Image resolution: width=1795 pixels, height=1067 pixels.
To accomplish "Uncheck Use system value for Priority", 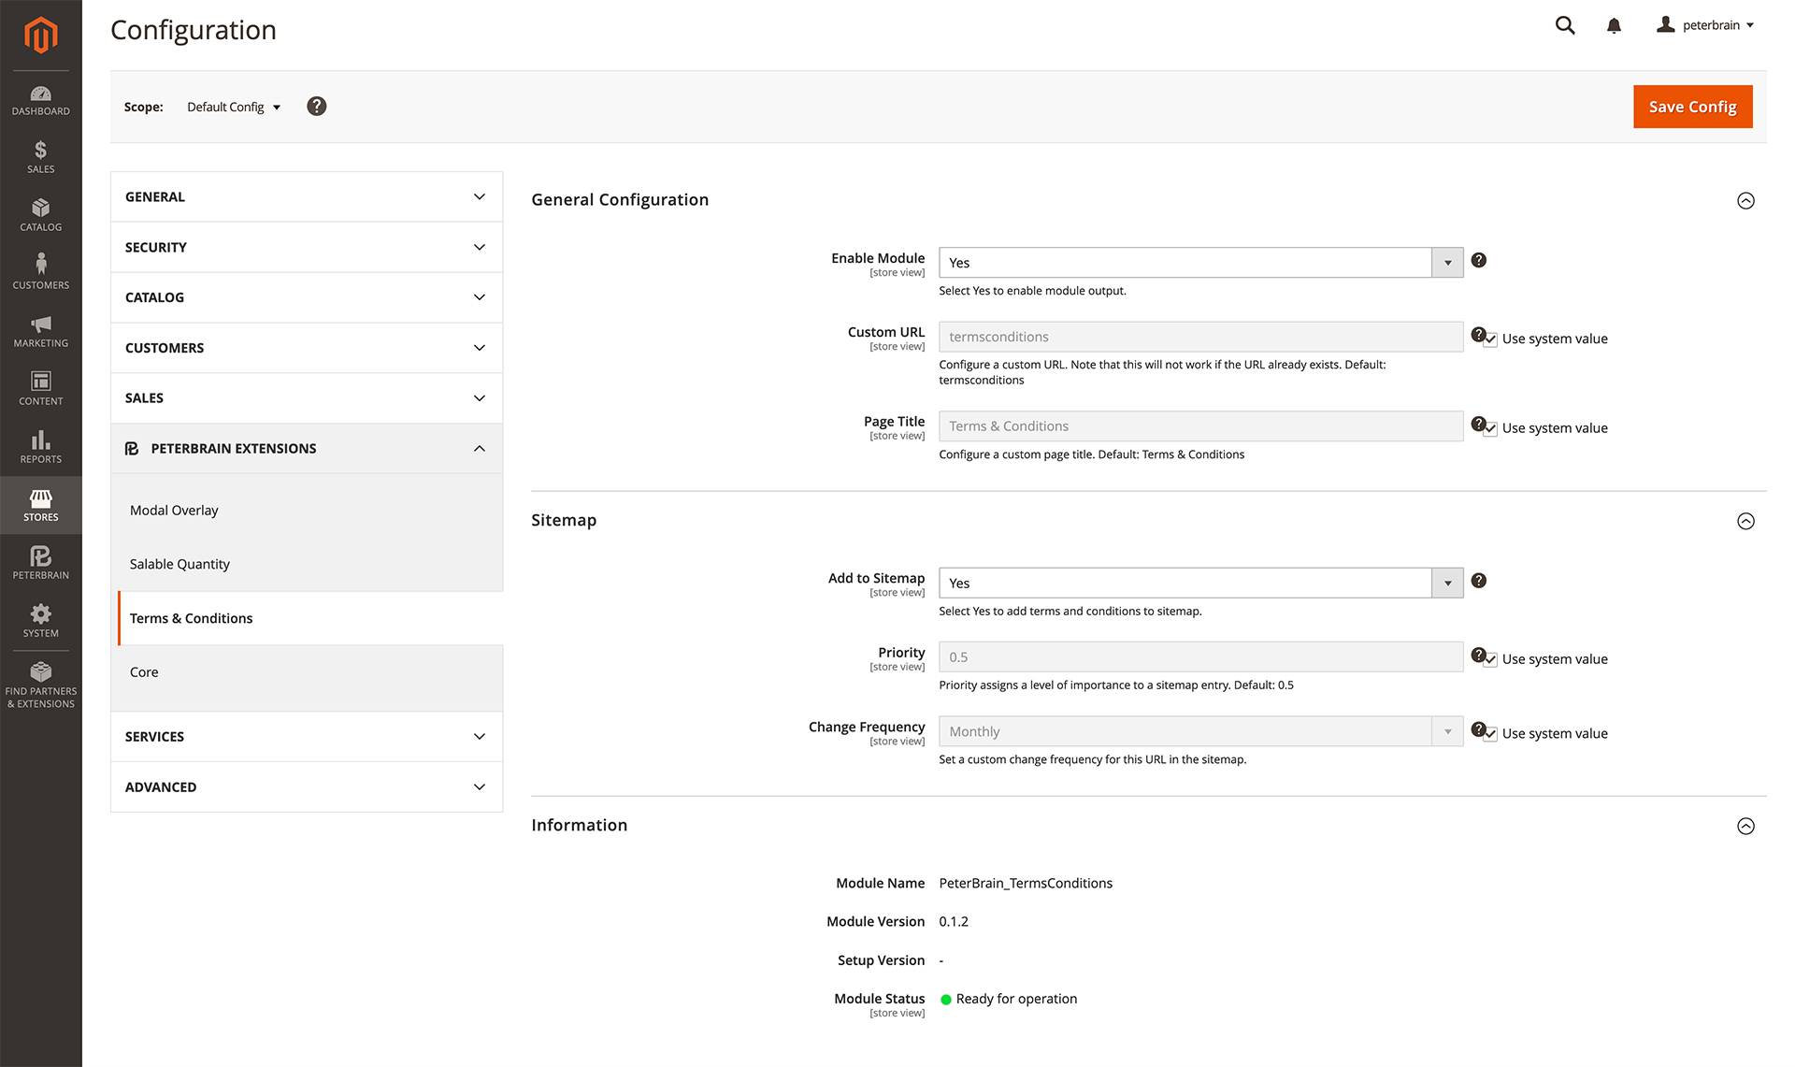I will pos(1490,659).
